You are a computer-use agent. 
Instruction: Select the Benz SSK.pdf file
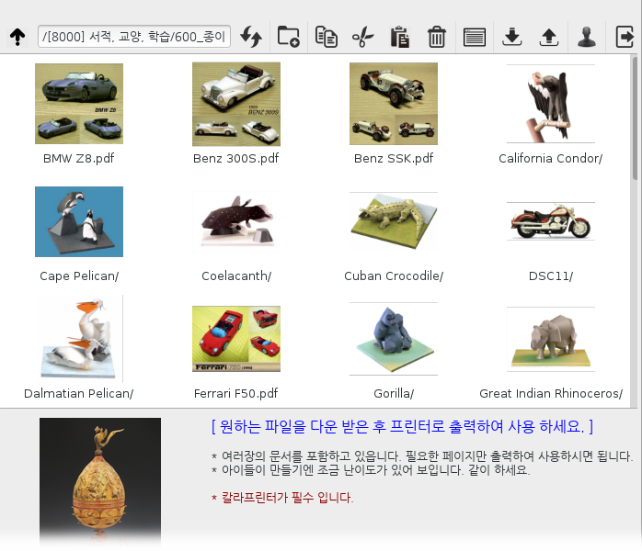(x=394, y=104)
